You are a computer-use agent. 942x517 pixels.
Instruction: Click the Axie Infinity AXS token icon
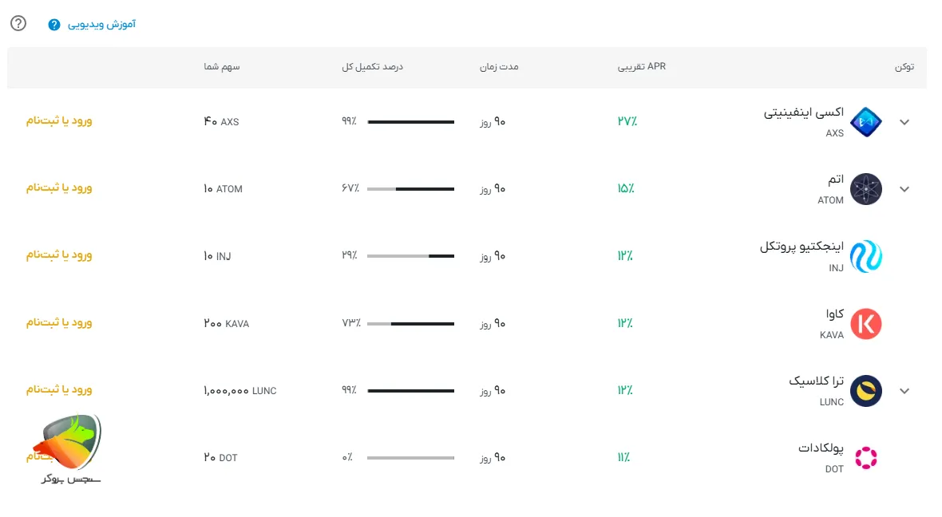pyautogui.click(x=865, y=122)
